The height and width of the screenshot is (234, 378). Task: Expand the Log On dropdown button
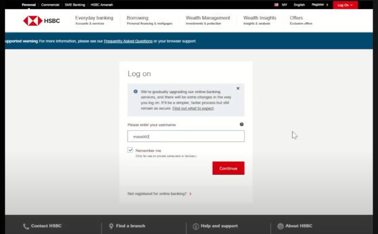point(345,5)
